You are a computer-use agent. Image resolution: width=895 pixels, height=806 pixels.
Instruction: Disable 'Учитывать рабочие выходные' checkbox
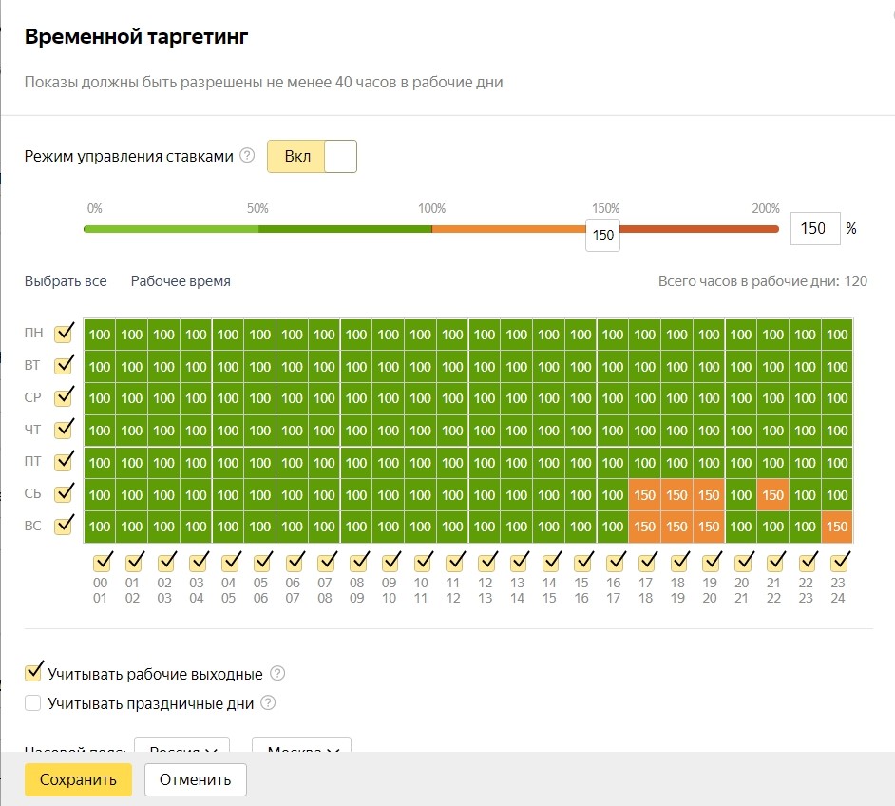click(33, 674)
